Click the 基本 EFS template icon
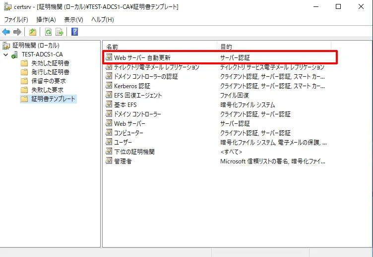373x257 pixels. pyautogui.click(x=109, y=104)
